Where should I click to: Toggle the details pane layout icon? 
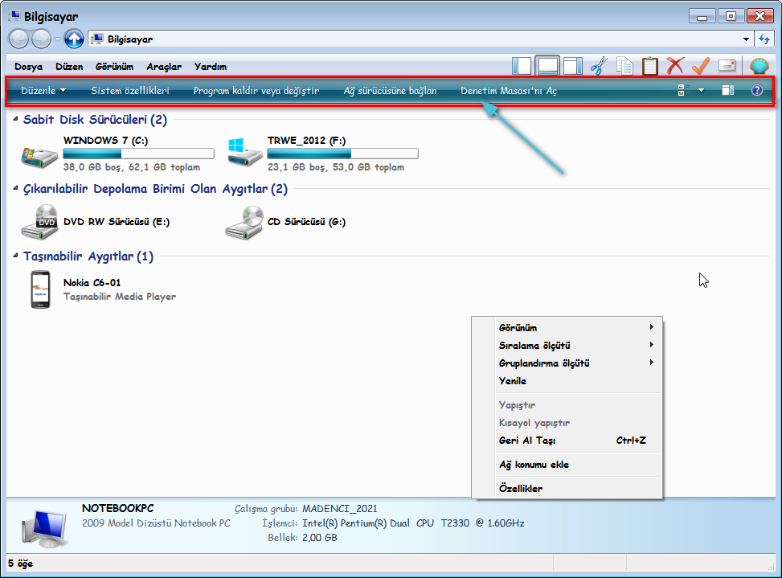tap(547, 66)
